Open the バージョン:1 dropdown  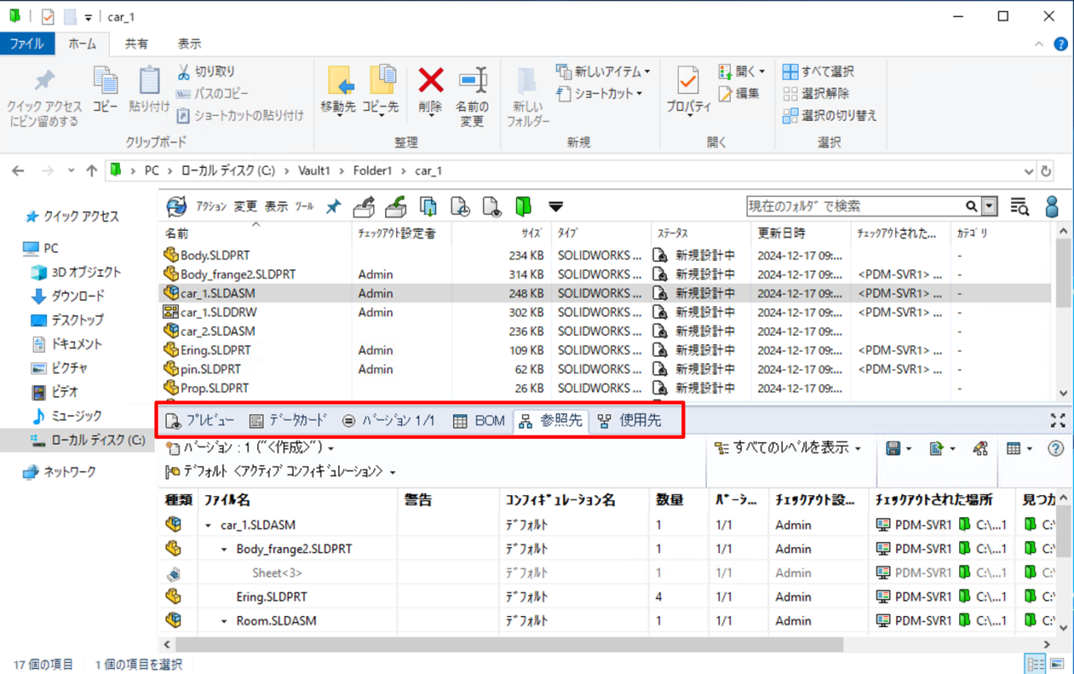point(226,450)
